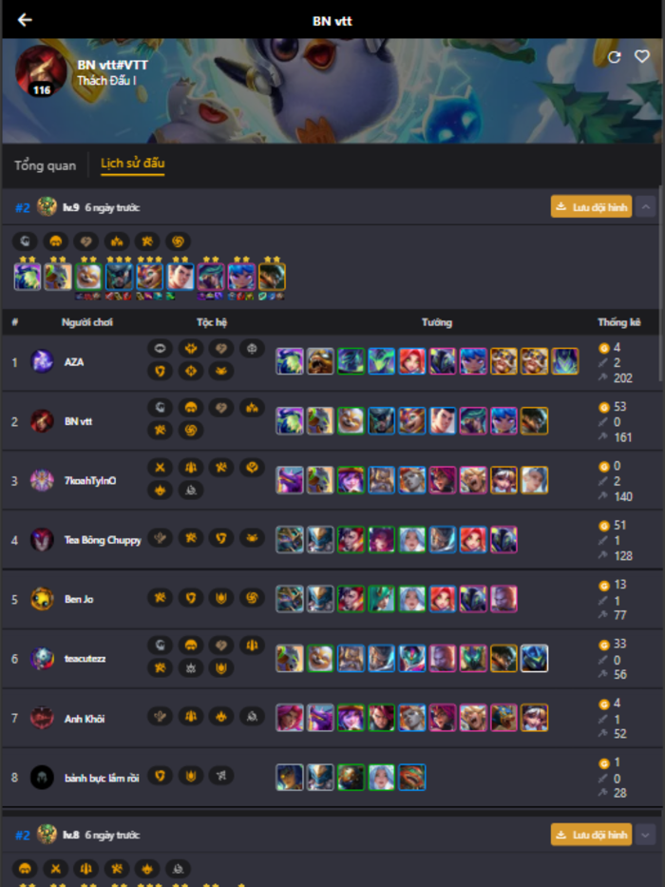This screenshot has height=887, width=665.
Task: Toggle favorite heart for BN vtt
Action: point(642,57)
